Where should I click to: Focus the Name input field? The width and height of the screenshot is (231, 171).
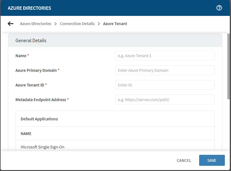[165, 56]
